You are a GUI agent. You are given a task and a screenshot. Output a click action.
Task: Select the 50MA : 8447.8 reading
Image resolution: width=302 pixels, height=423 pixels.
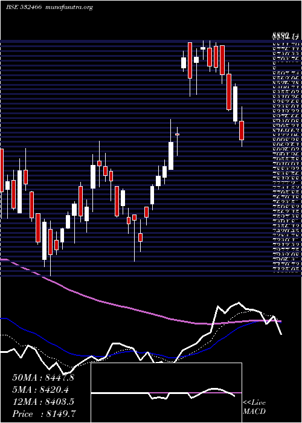[x=43, y=378]
